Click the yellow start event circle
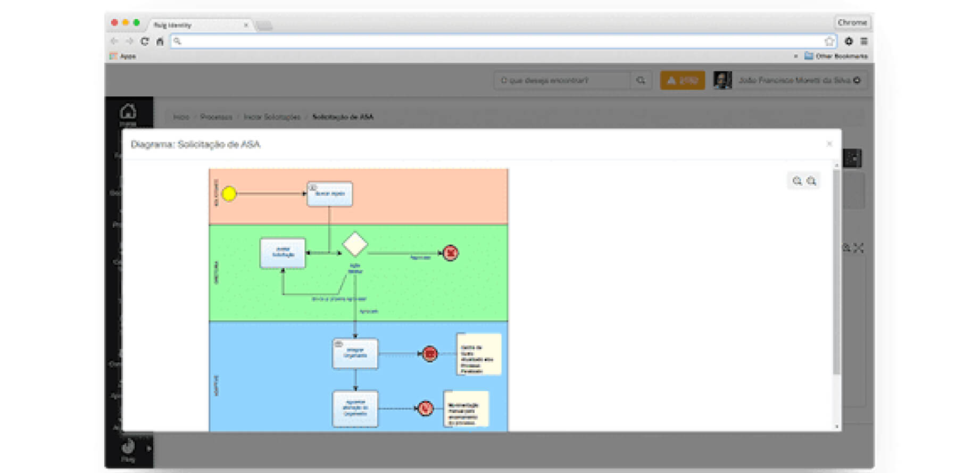This screenshot has height=473, width=980. 229,194
